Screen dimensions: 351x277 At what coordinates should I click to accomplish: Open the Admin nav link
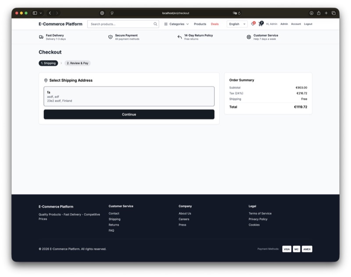point(284,24)
